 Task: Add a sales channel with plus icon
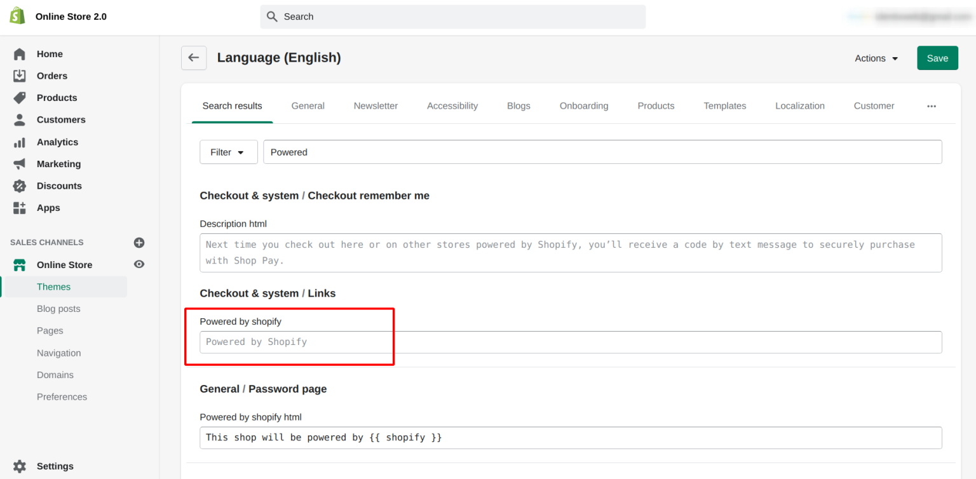pyautogui.click(x=139, y=243)
